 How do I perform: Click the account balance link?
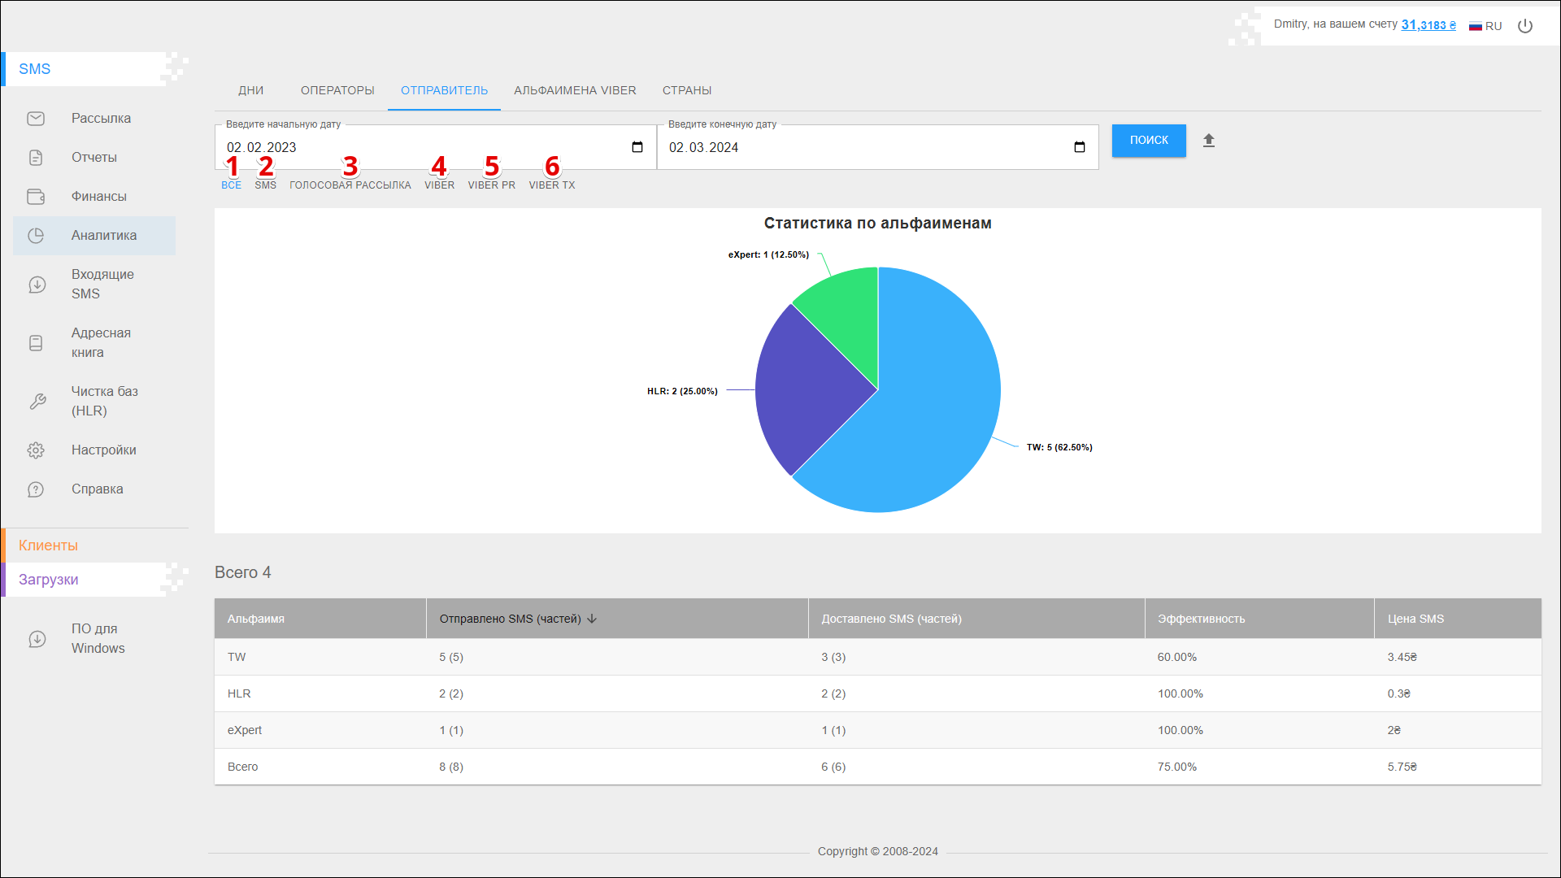[x=1428, y=25]
